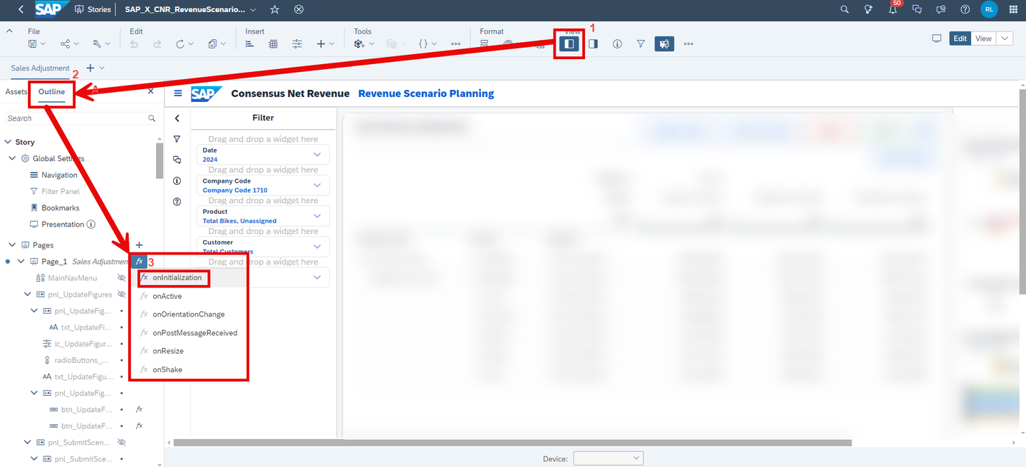Insert an input control from Insert group
The image size is (1026, 467).
[297, 43]
